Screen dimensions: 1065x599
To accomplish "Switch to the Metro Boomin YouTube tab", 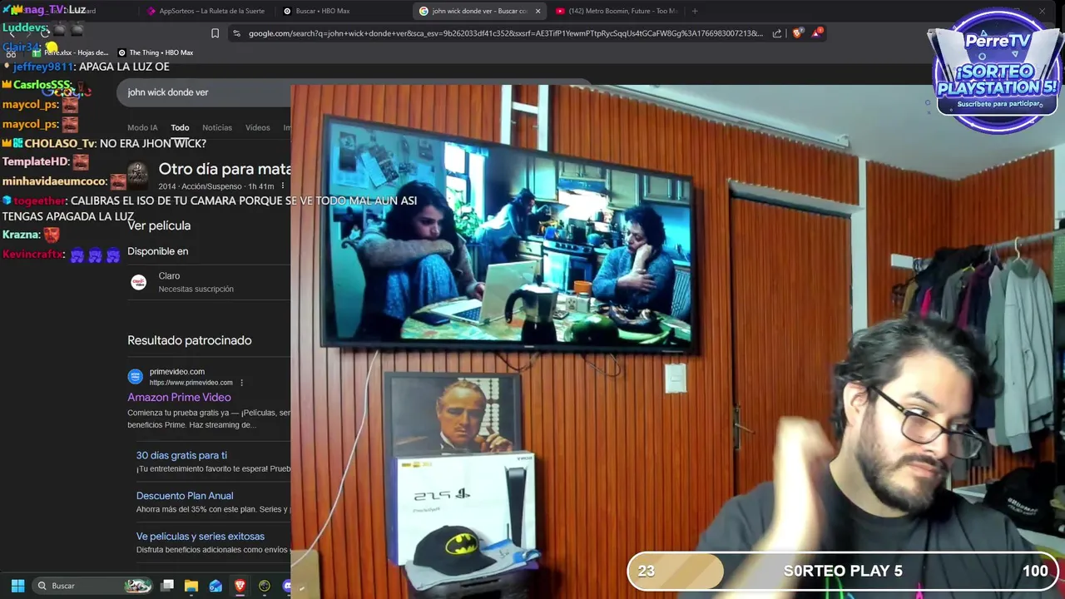I will click(x=617, y=11).
